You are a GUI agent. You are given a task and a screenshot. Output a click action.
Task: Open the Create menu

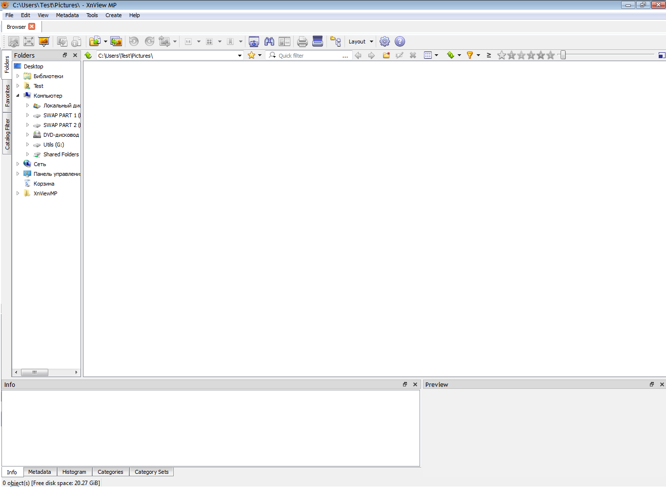(114, 15)
